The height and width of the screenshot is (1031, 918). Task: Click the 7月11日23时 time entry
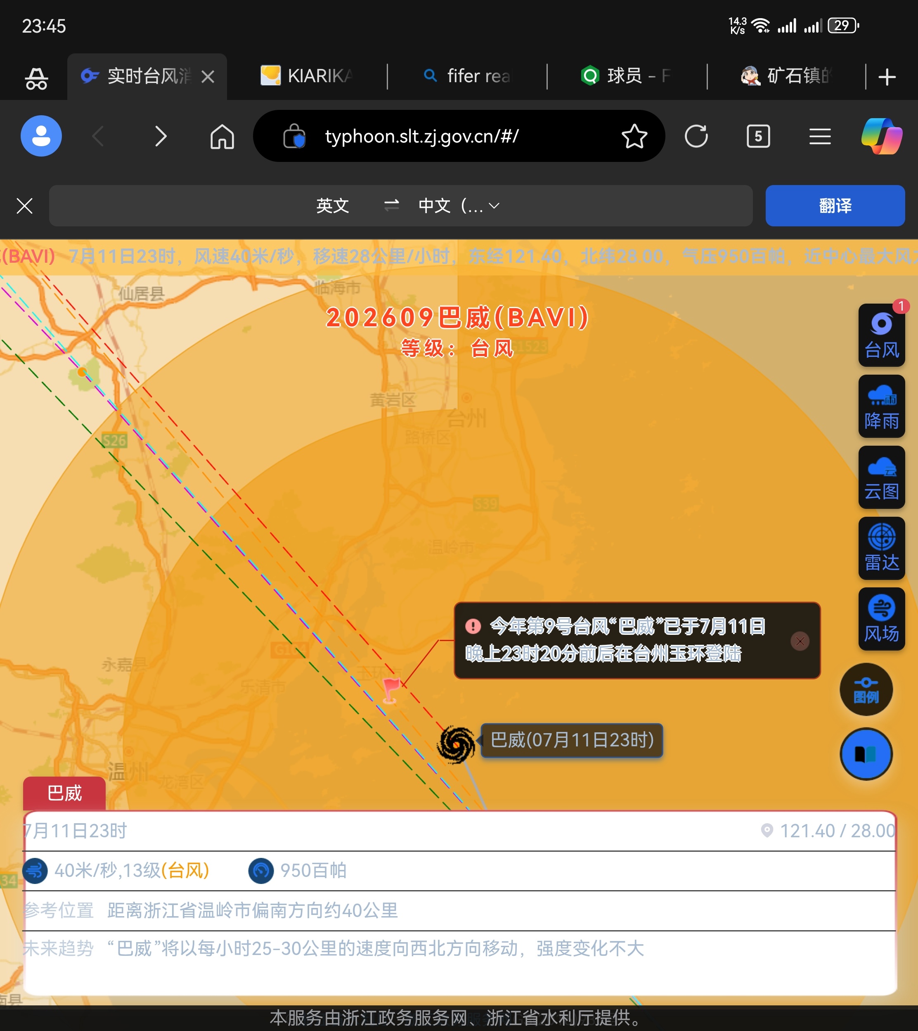pos(75,831)
